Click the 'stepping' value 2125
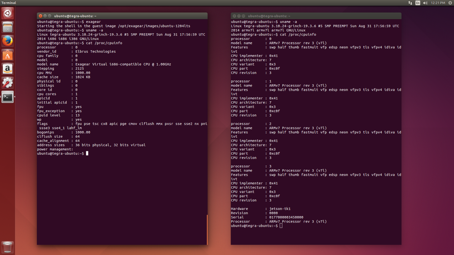This screenshot has height=255, width=454. 80,68
